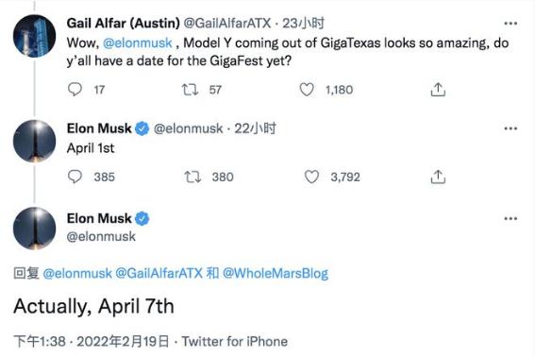View Gail Alfar's profile picture
535x357 pixels.
tap(35, 36)
